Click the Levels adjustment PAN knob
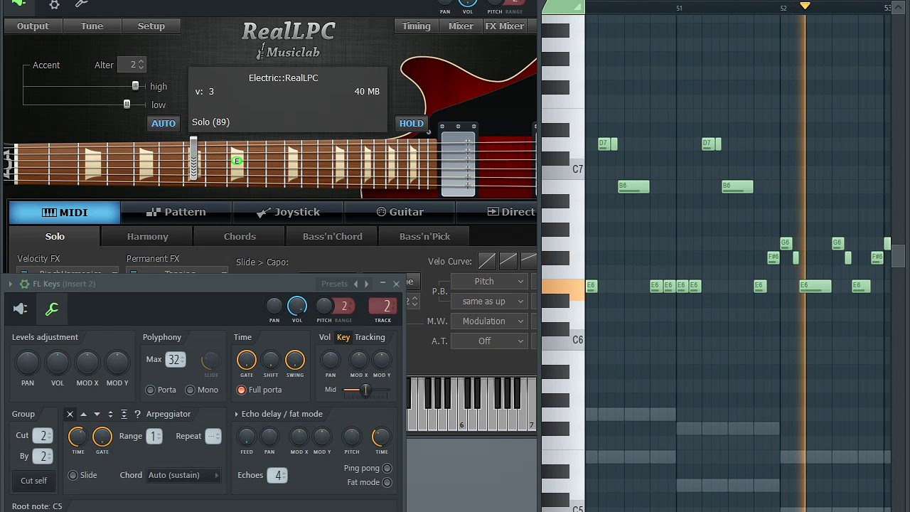The height and width of the screenshot is (512, 910). click(x=28, y=363)
